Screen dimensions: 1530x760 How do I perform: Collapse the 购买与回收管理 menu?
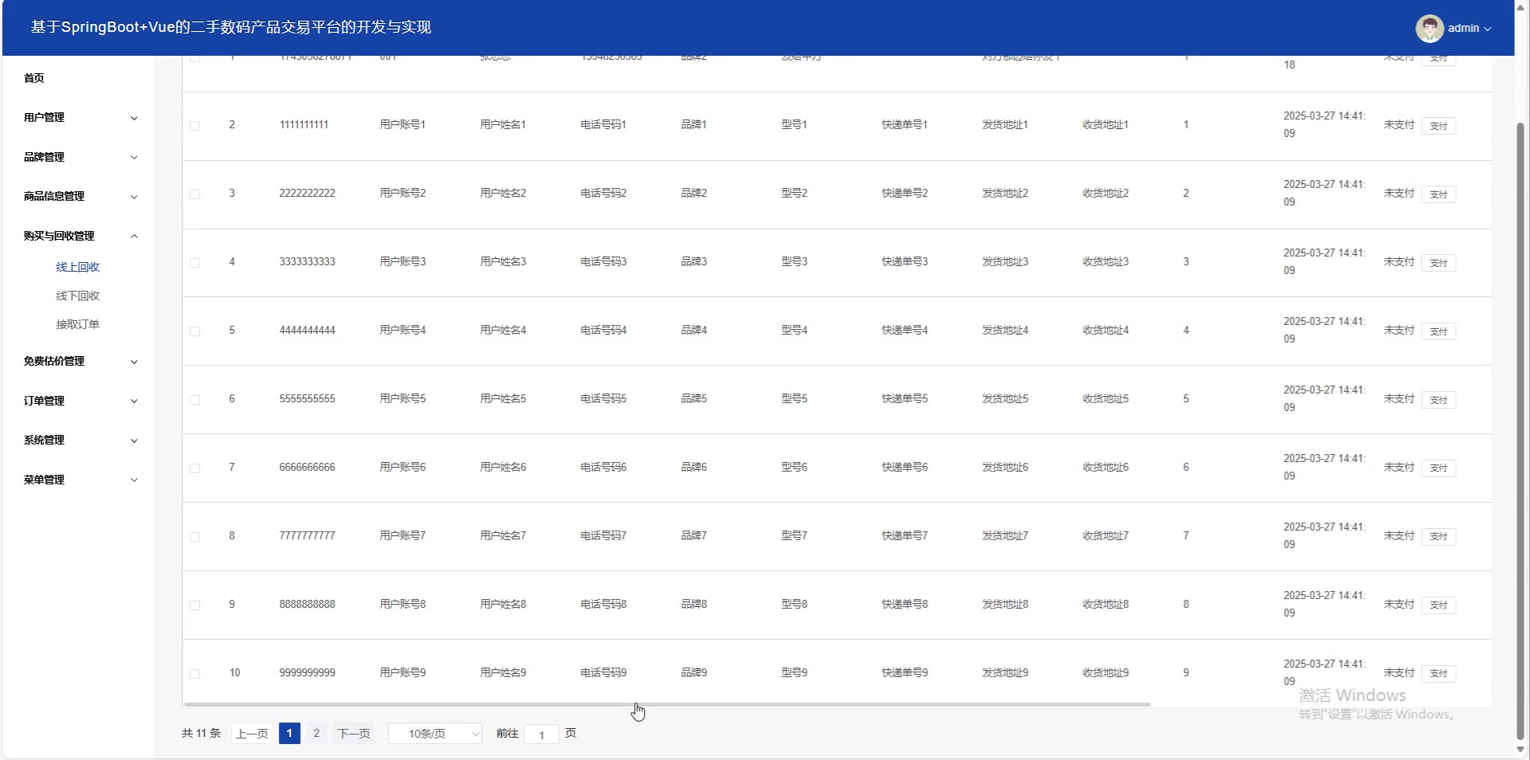[80, 237]
